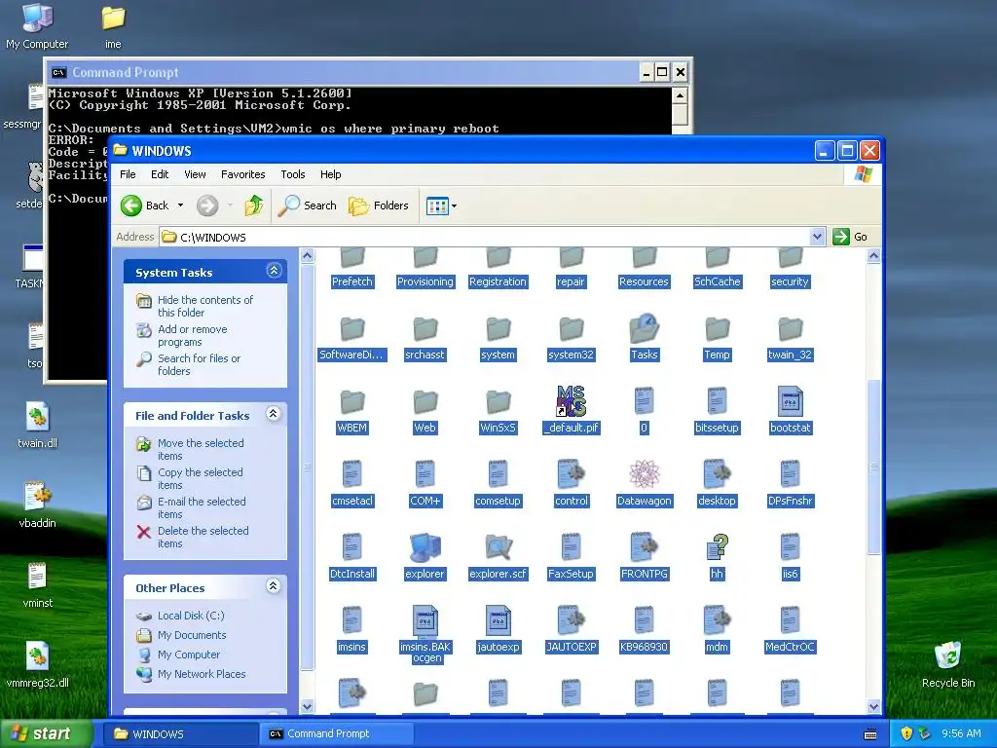Click the Go button
997x748 pixels.
[851, 237]
